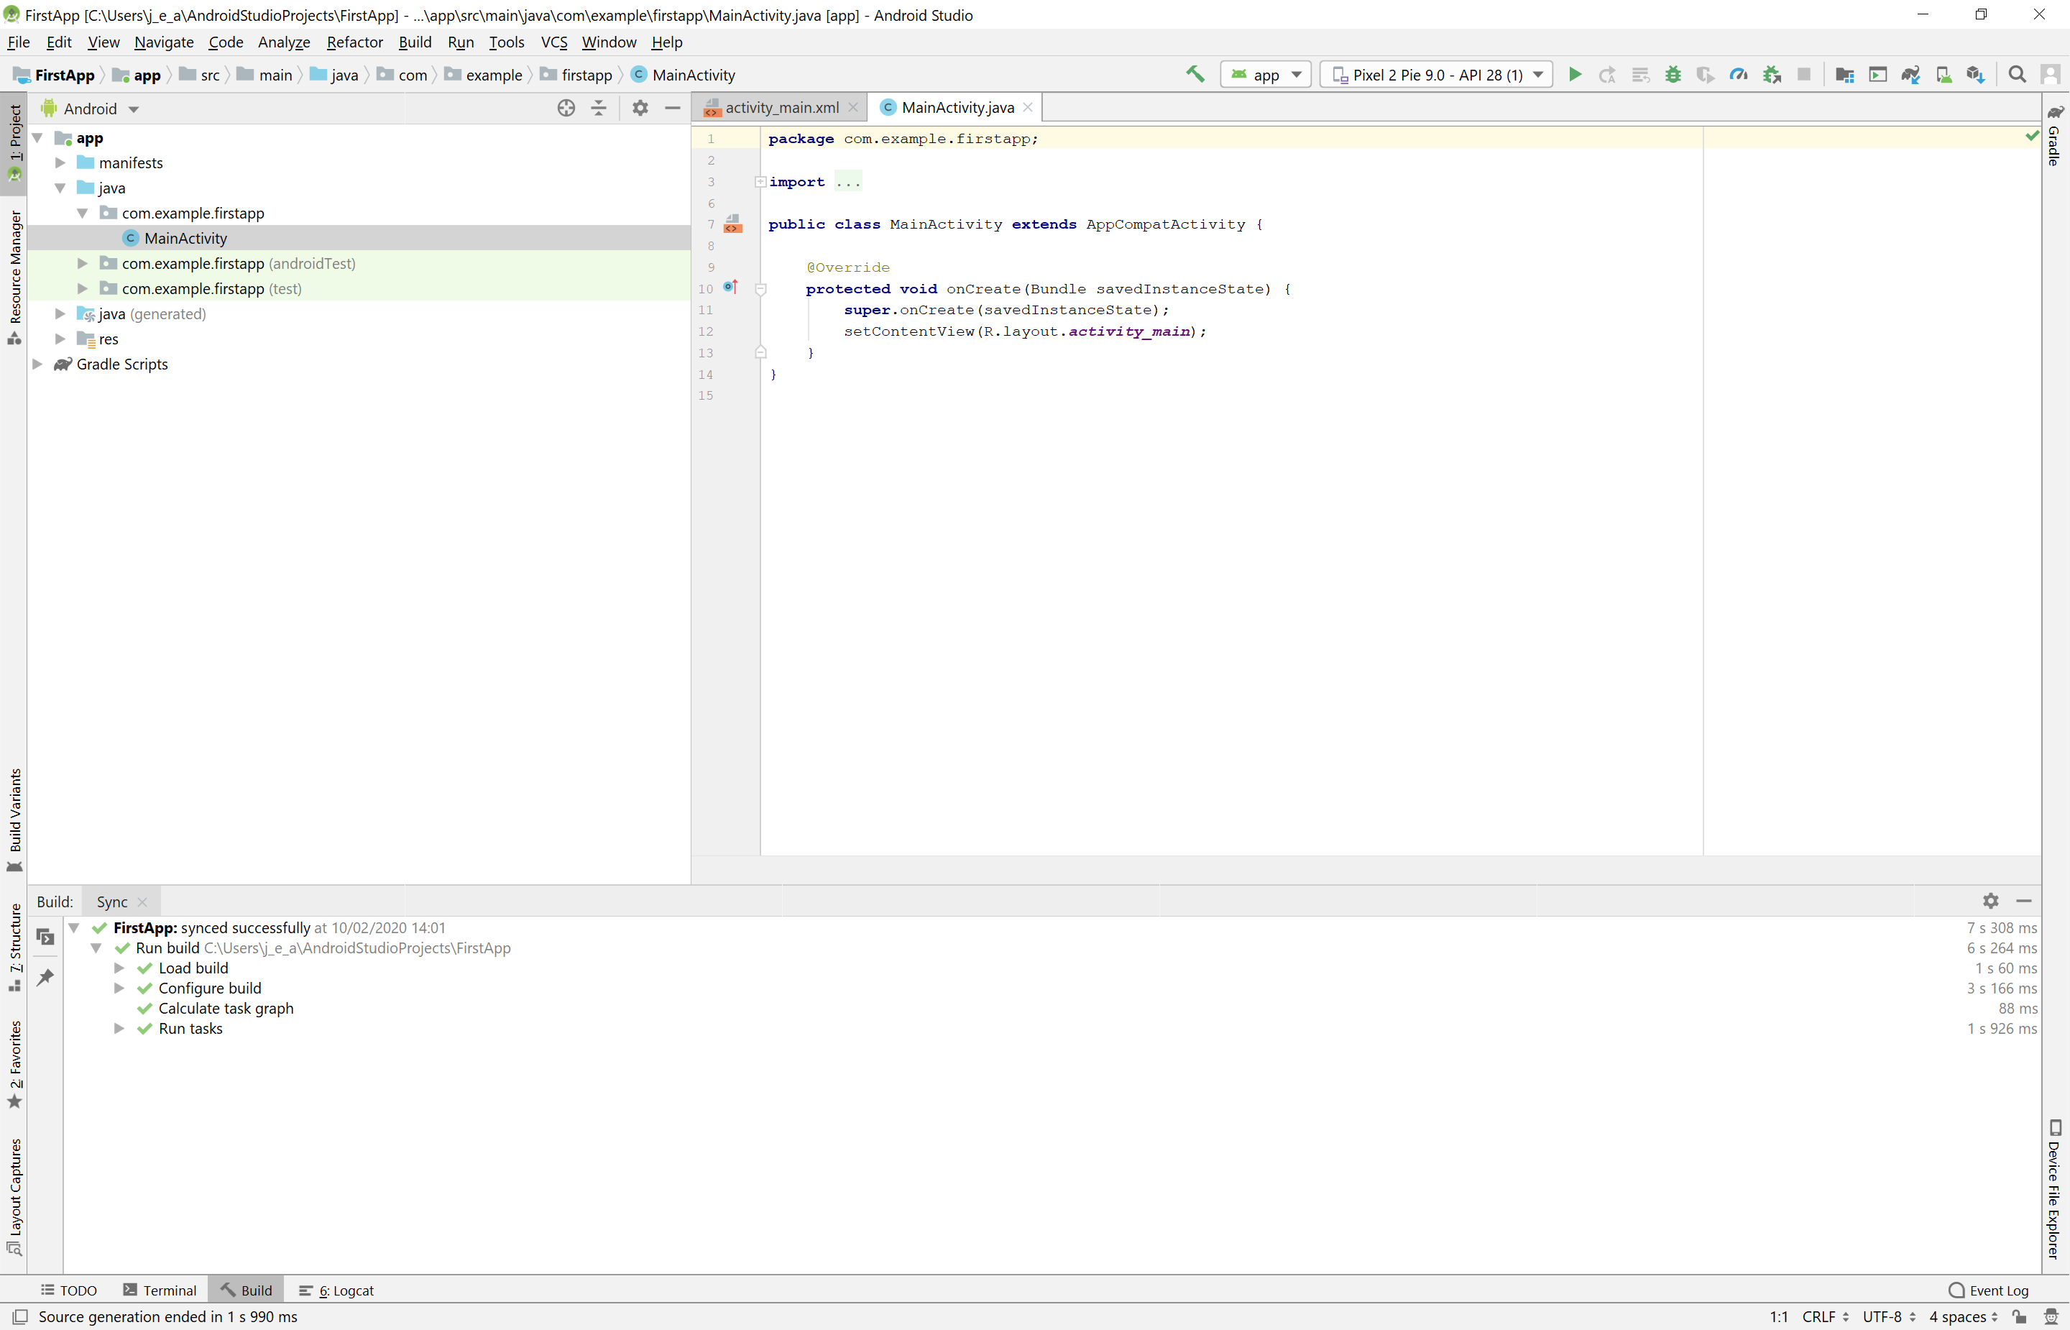
Task: Expand the manifests folder
Action: pyautogui.click(x=60, y=162)
